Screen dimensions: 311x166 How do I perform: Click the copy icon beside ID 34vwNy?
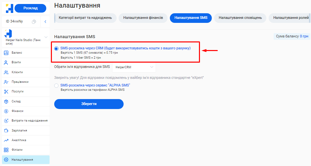point(34,22)
